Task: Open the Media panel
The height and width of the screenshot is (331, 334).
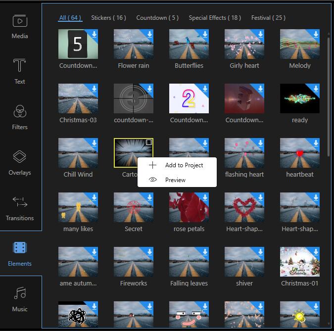Action: [20, 27]
